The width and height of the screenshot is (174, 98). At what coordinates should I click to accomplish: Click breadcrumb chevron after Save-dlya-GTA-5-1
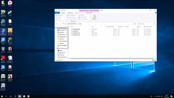point(78,24)
